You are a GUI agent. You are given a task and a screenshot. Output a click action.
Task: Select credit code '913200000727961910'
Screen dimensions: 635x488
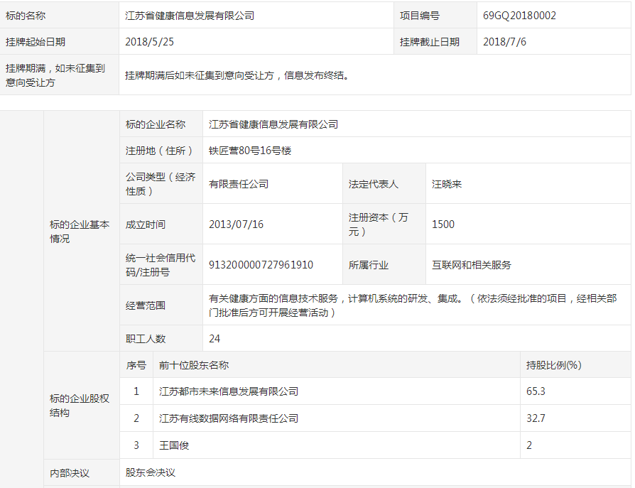point(261,265)
